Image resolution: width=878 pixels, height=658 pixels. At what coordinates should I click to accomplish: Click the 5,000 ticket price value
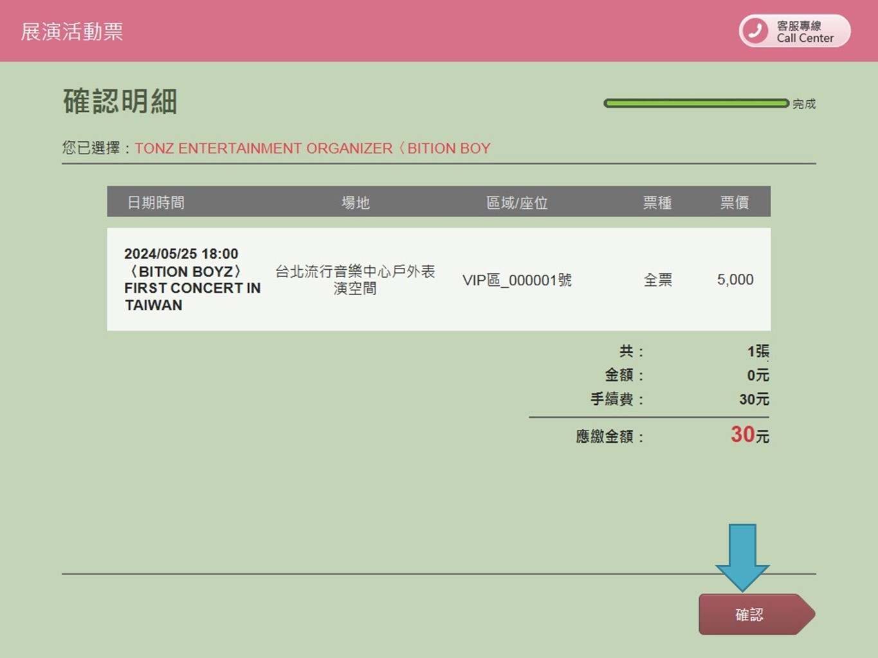(x=735, y=280)
